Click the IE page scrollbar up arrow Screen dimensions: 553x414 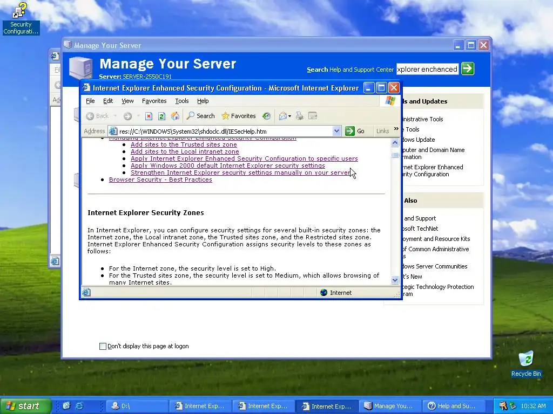[395, 142]
